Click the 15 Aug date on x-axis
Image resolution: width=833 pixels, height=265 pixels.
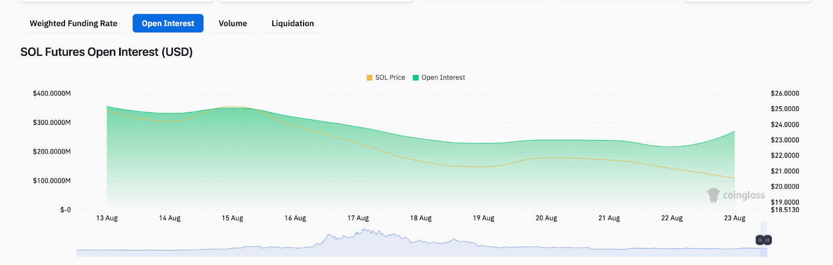pyautogui.click(x=232, y=218)
